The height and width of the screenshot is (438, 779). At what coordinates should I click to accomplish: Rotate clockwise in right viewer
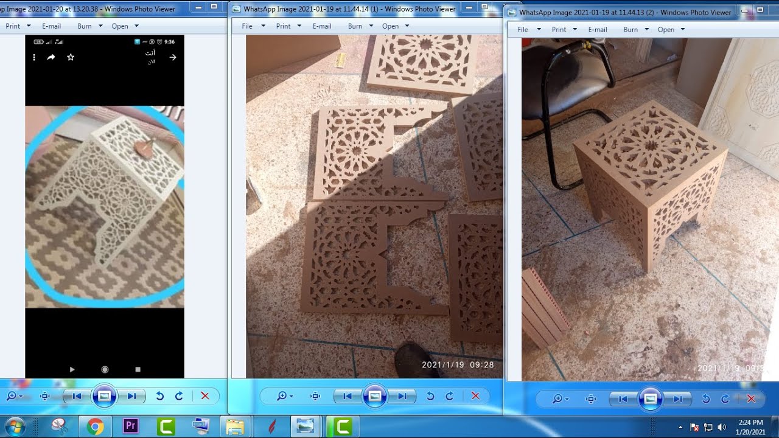coord(725,399)
